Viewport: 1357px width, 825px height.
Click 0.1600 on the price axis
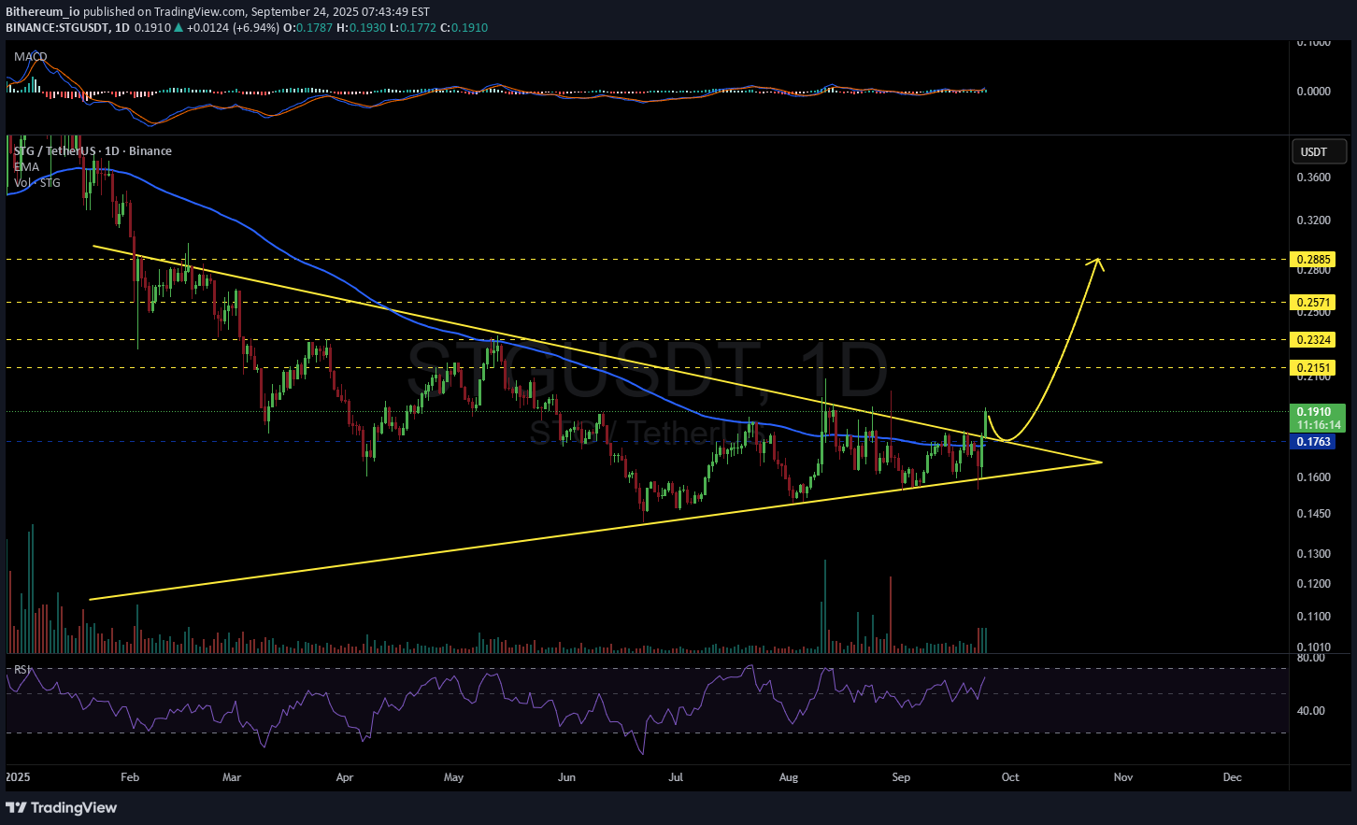1314,477
